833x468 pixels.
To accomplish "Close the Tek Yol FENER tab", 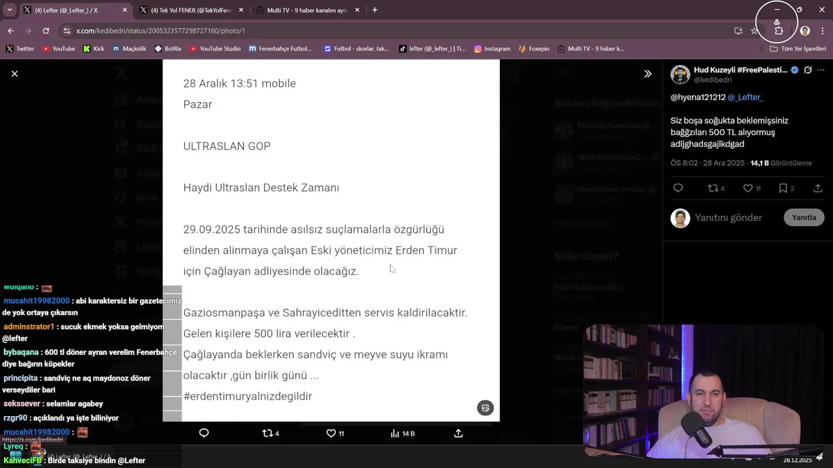I will click(x=241, y=10).
